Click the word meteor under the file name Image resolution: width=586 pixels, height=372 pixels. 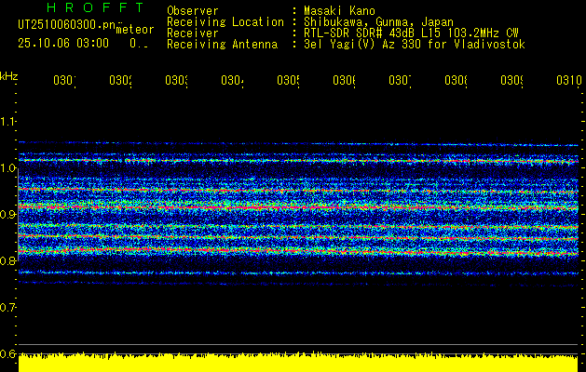click(x=135, y=30)
